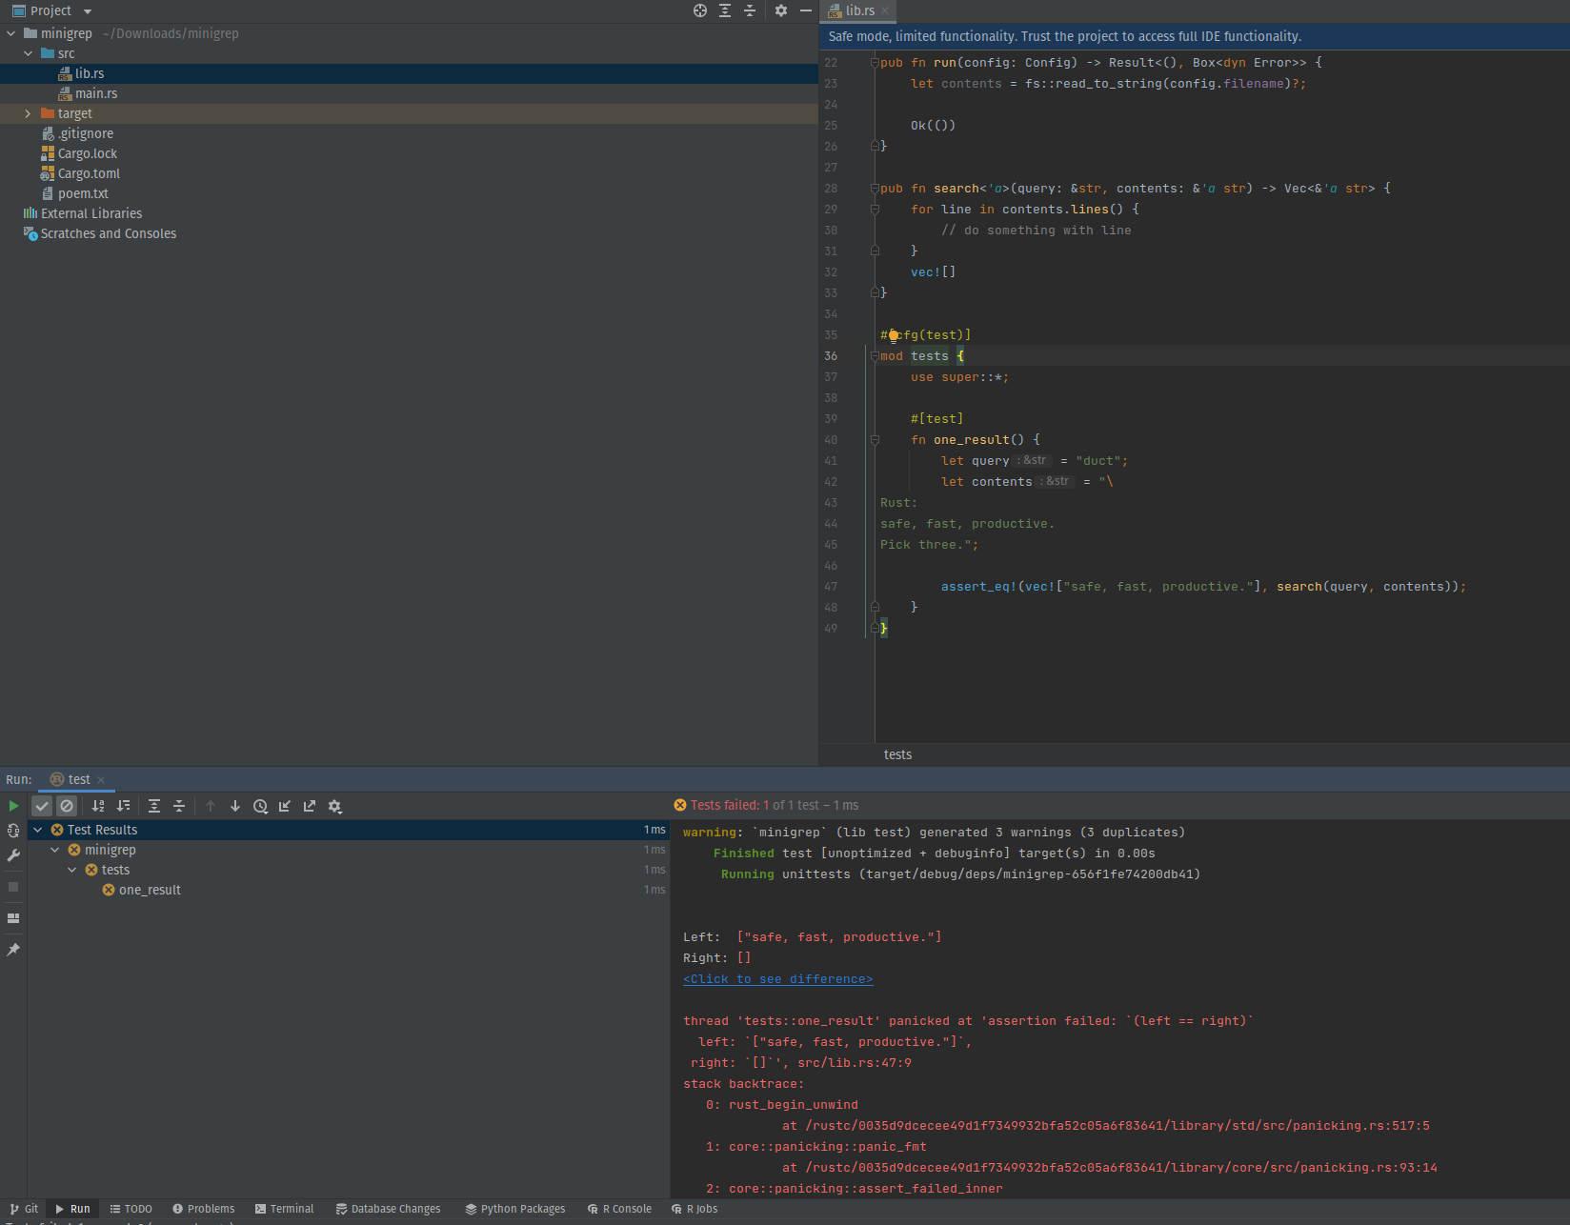The height and width of the screenshot is (1225, 1570).
Task: Expand the target folder
Action: tap(28, 112)
